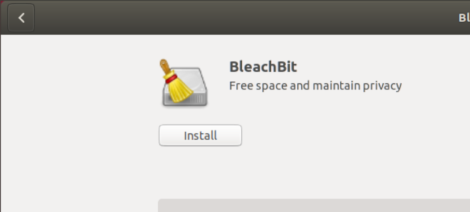Go back using the header arrow button
The width and height of the screenshot is (470, 212).
pos(21,18)
